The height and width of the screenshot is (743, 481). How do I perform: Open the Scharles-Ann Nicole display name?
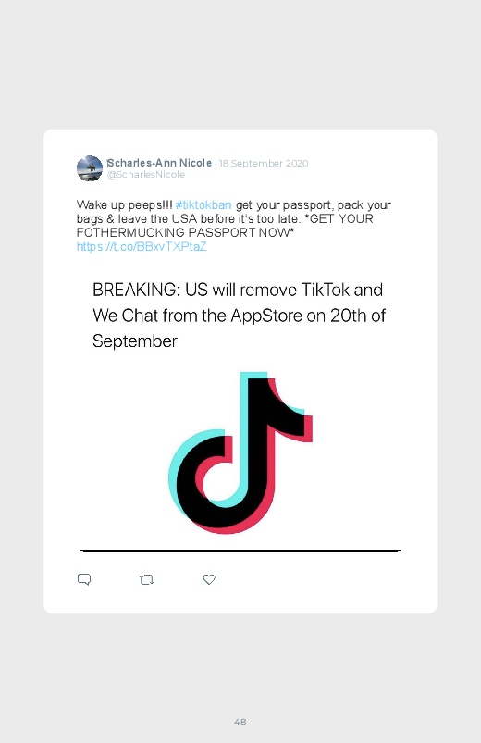coord(159,163)
